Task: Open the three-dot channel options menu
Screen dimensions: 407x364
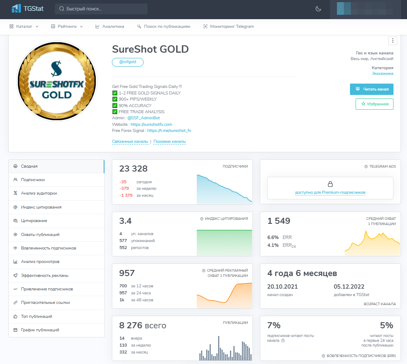Action: point(393,41)
